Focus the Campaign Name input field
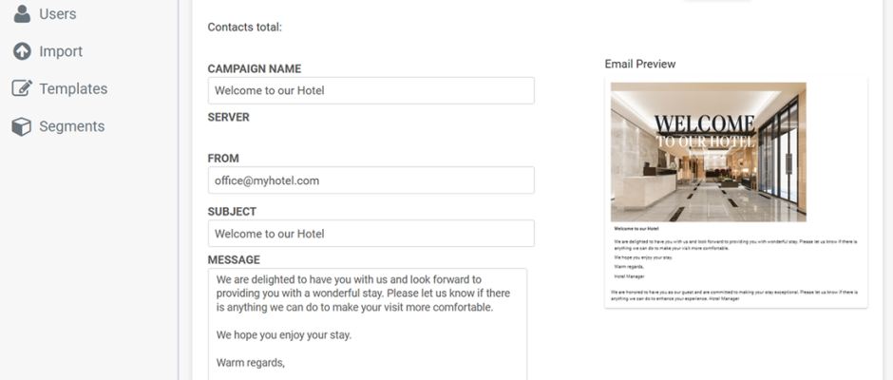893x380 pixels. point(370,90)
